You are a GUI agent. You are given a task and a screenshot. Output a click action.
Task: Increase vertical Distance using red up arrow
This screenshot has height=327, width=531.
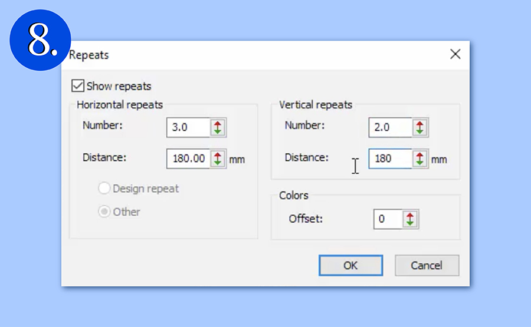click(419, 155)
